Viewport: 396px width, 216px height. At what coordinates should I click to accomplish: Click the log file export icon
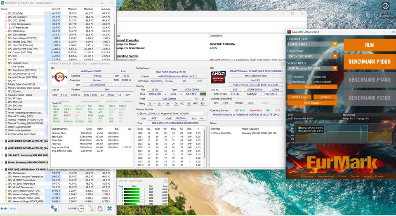90,208
